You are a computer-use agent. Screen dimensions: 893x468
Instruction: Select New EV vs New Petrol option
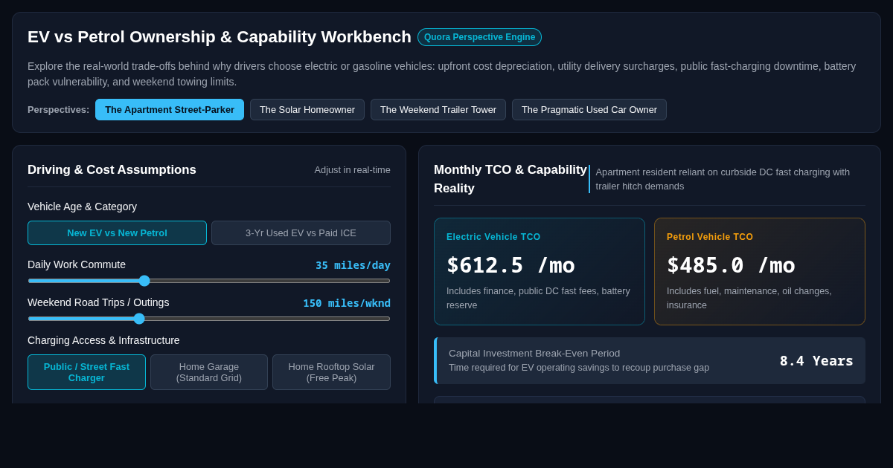click(117, 233)
